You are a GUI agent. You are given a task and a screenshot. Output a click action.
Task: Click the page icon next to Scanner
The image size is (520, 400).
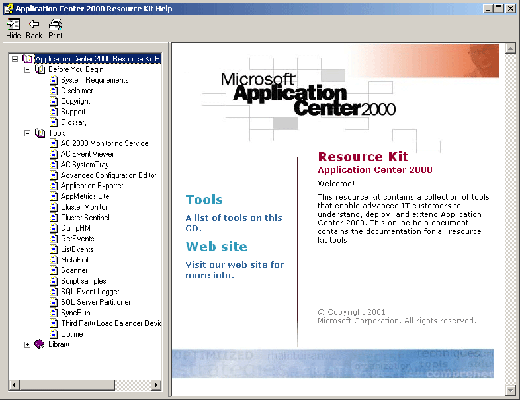(54, 270)
